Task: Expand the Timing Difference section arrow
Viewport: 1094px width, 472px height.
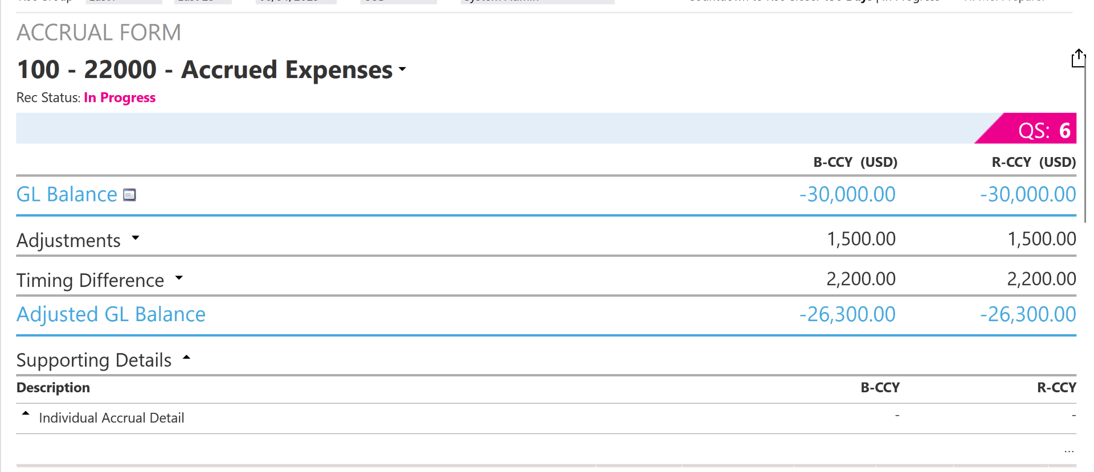Action: click(179, 278)
